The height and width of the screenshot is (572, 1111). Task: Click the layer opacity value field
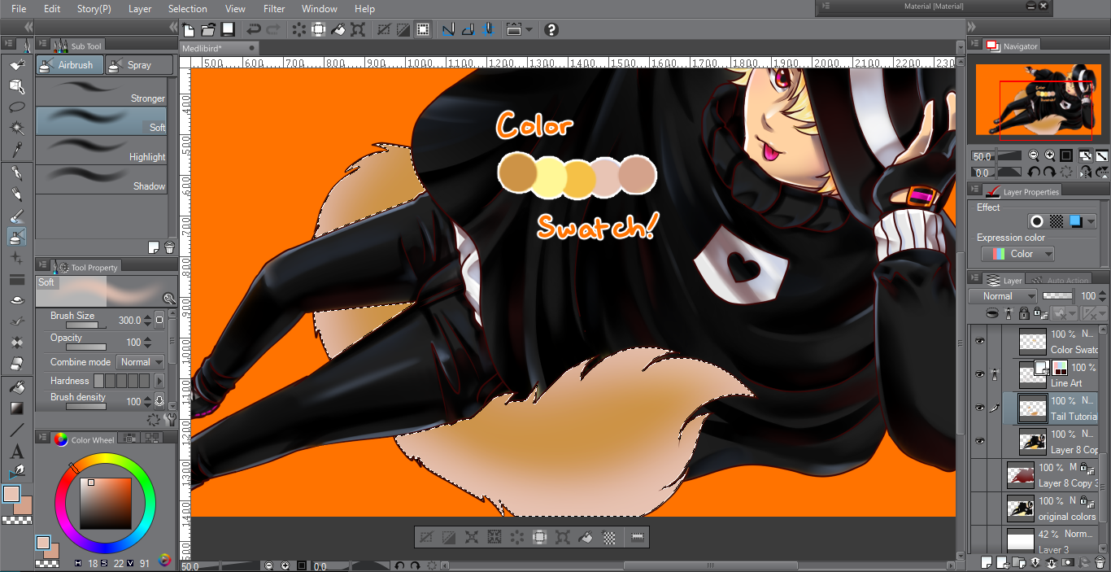(x=1087, y=296)
